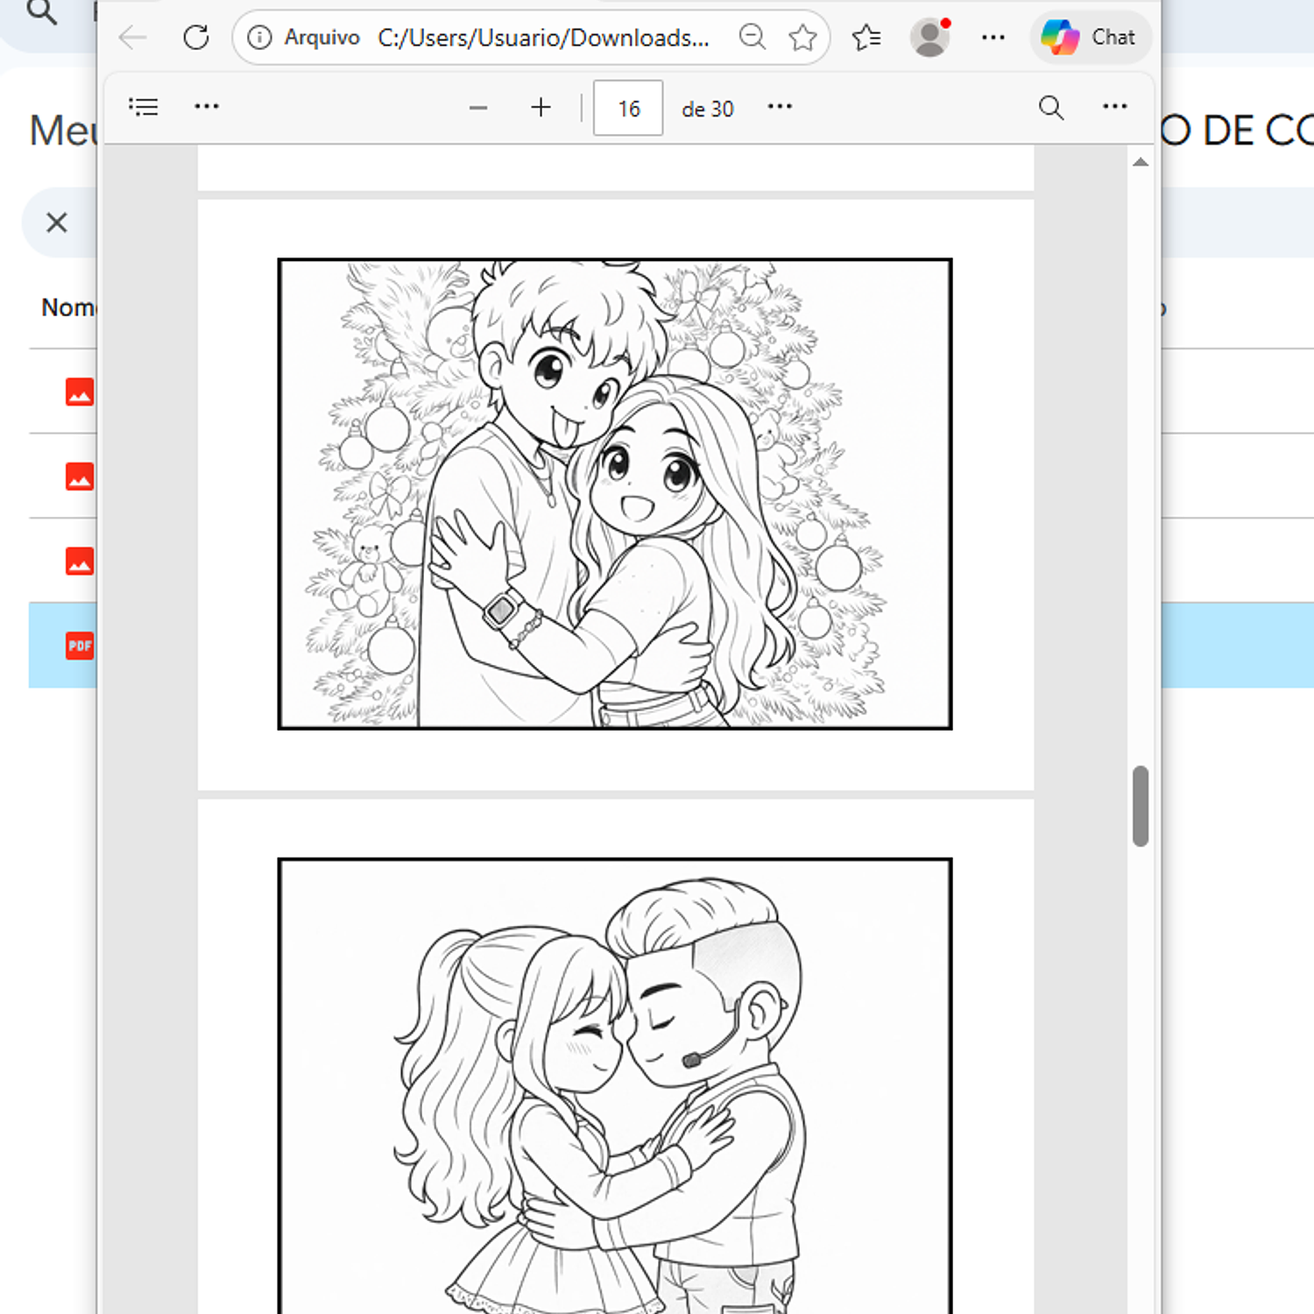Open the favorites list icon
The width and height of the screenshot is (1314, 1314).
[866, 38]
